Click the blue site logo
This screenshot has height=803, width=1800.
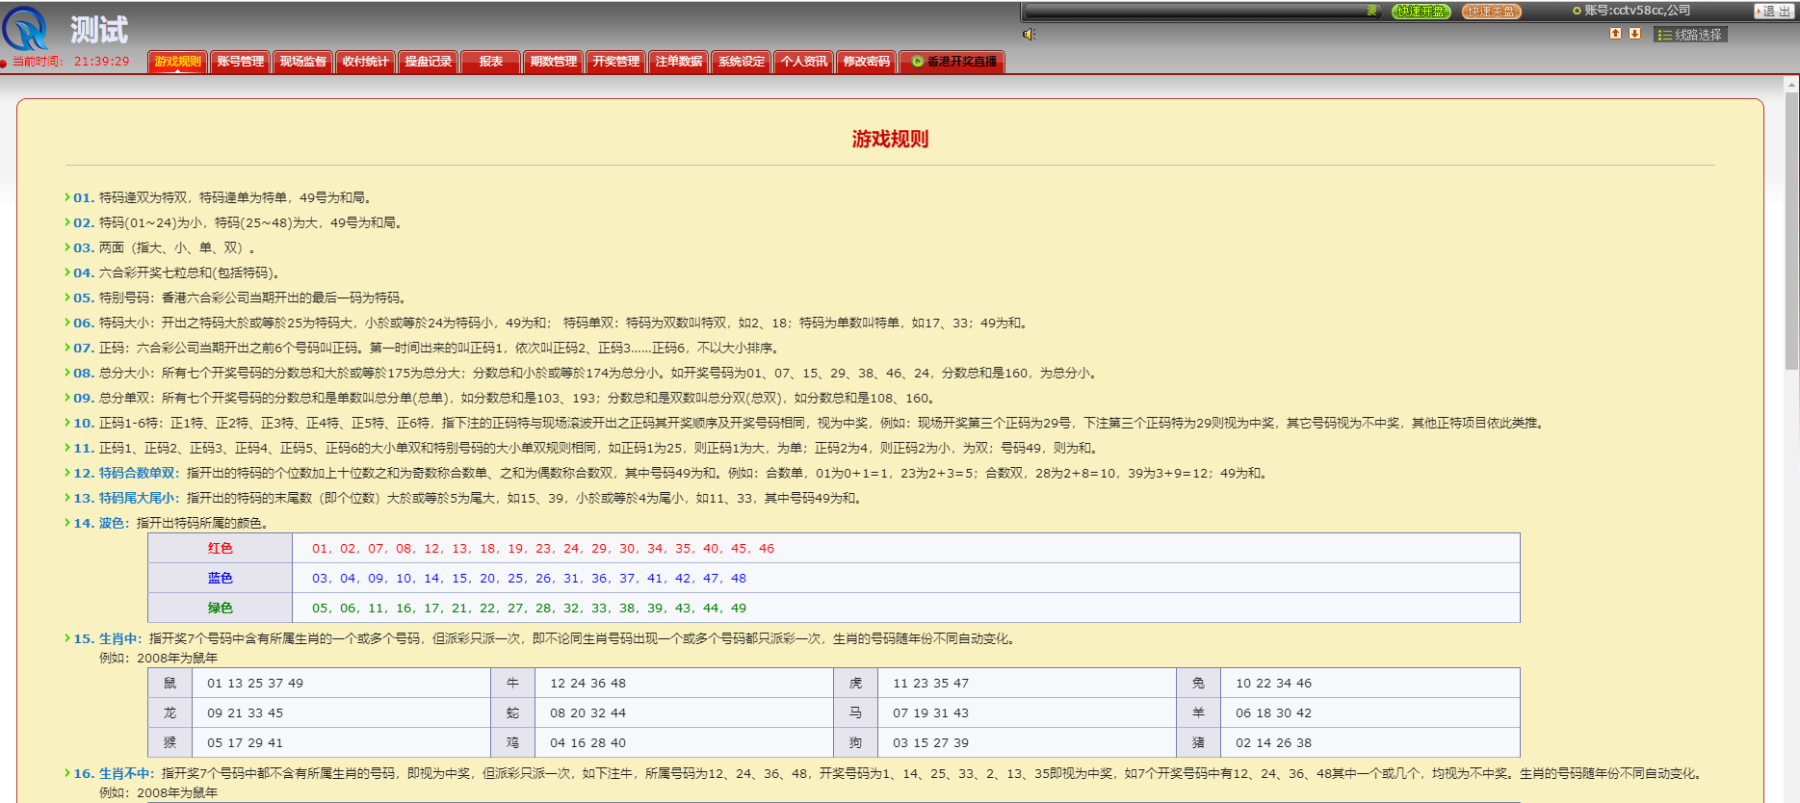click(26, 28)
